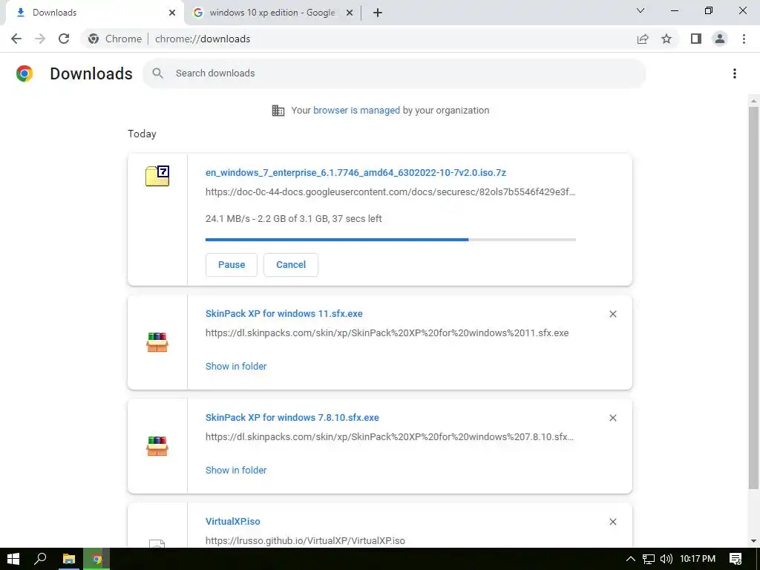Viewport: 760px width, 570px height.
Task: Click the scrollbar up arrow
Action: (753, 101)
